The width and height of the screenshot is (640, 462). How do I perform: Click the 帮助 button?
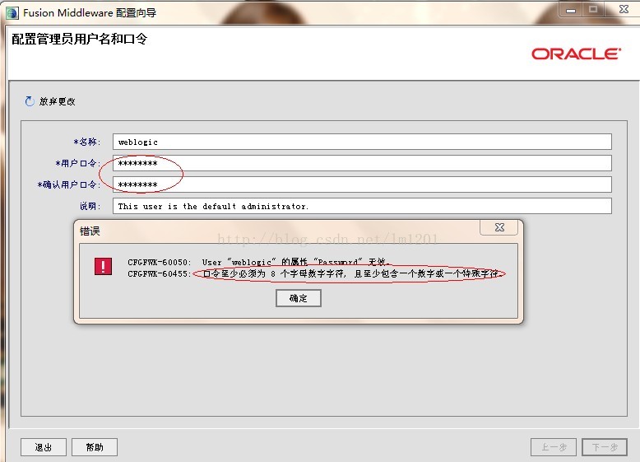click(x=95, y=447)
